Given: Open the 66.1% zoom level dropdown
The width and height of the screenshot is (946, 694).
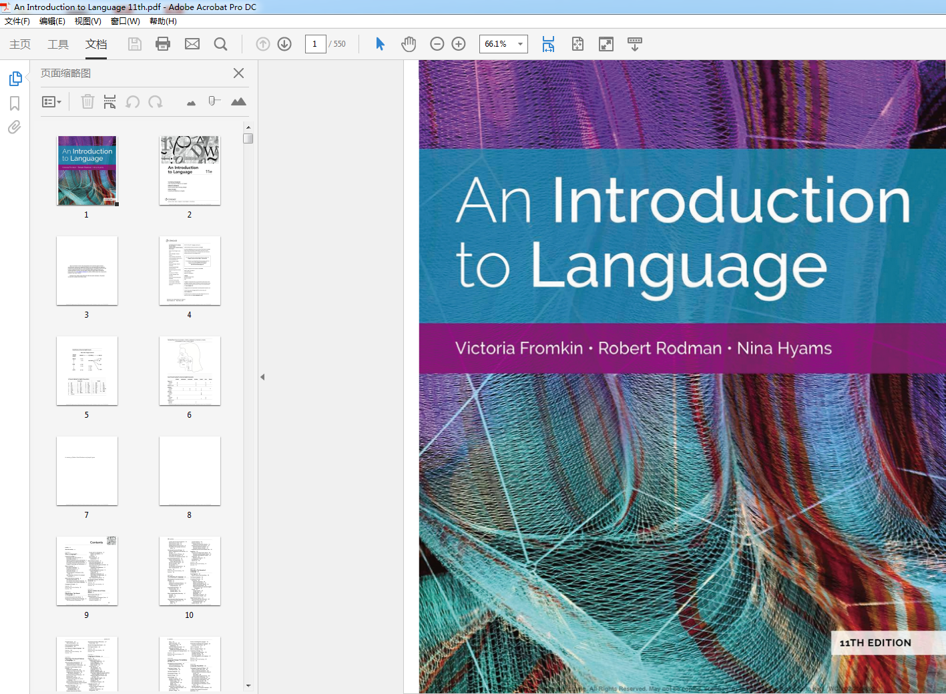Looking at the screenshot, I should tap(503, 44).
